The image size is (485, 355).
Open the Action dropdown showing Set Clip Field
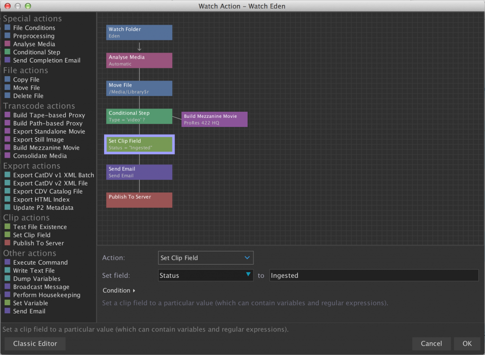tap(206, 258)
